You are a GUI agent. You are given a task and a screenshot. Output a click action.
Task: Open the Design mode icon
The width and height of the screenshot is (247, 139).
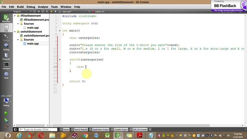click(6, 37)
